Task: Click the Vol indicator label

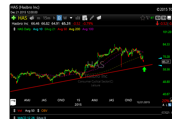Action: [20, 111]
